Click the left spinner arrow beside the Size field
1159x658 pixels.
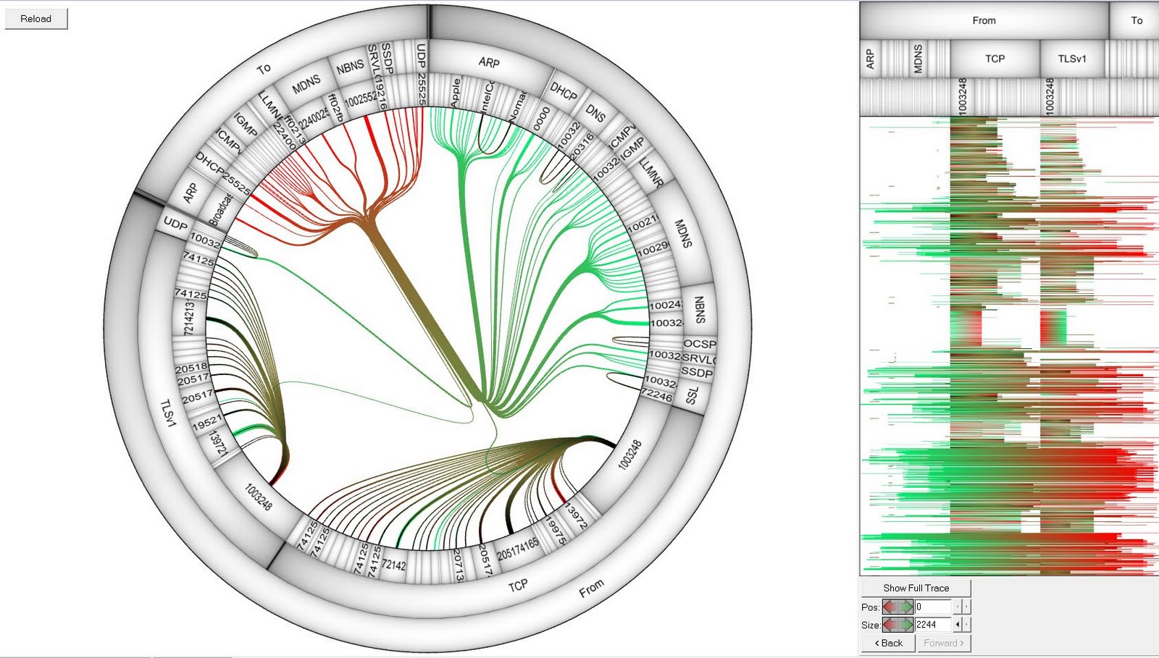pos(958,624)
